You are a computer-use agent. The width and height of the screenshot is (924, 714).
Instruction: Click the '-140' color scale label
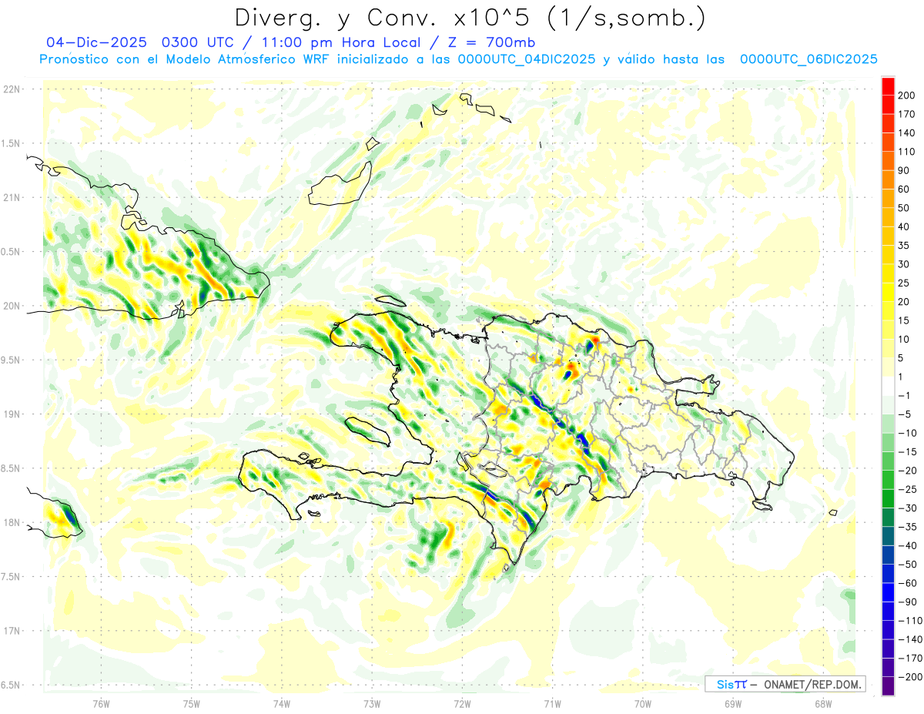[x=911, y=639]
